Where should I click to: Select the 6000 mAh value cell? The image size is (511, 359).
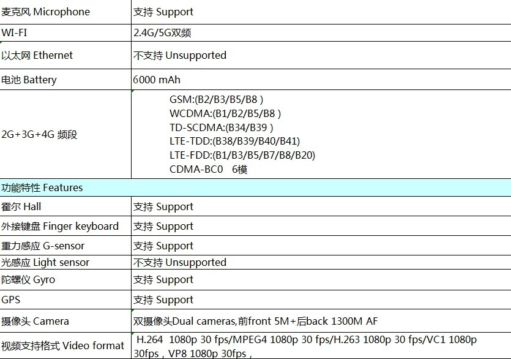(x=157, y=80)
